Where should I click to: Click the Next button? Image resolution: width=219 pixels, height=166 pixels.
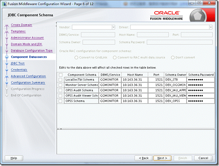[162, 158]
